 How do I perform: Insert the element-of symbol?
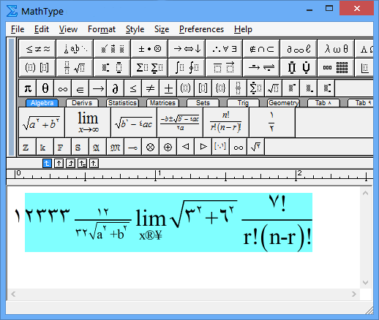80,88
